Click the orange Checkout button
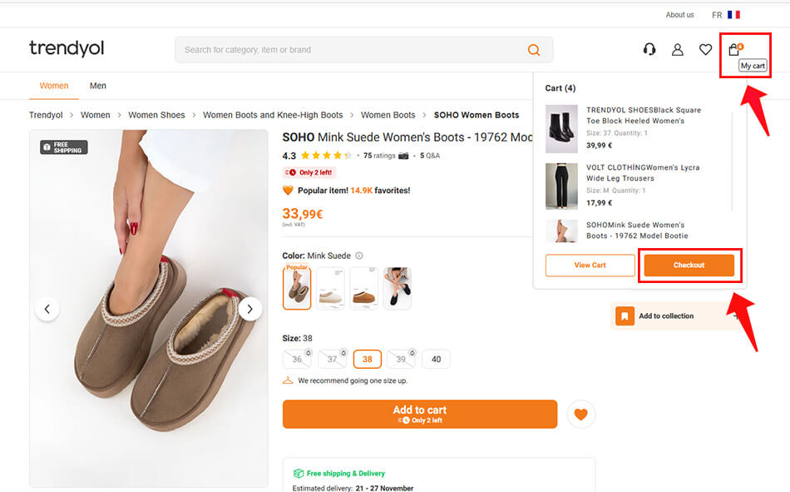The height and width of the screenshot is (492, 790). (x=689, y=266)
